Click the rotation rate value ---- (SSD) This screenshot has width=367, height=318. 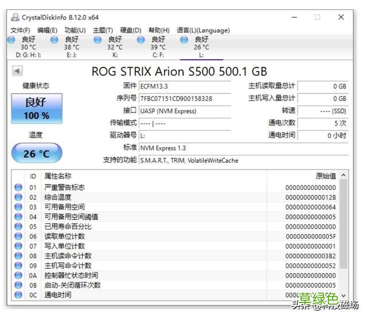click(x=323, y=111)
